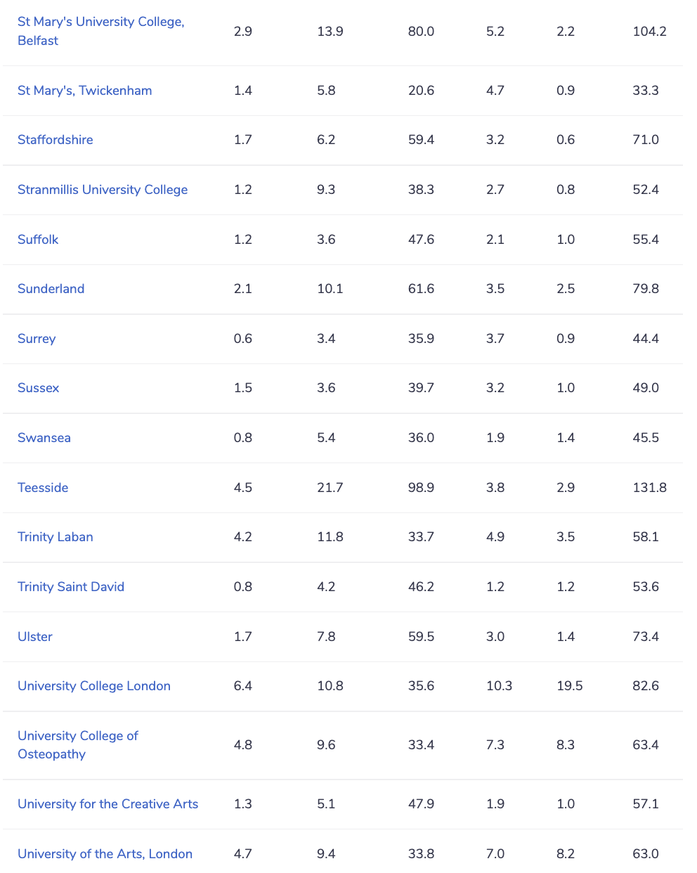Click Teesside's total value 131.8

tap(649, 488)
